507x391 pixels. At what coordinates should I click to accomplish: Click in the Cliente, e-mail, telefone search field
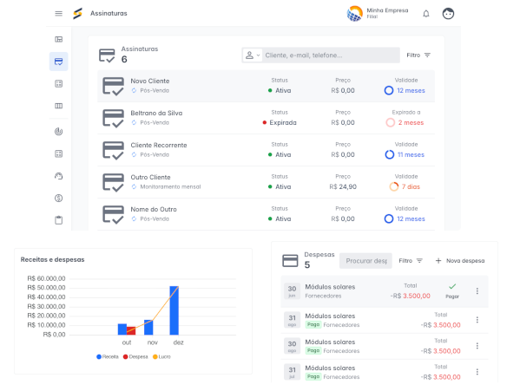pyautogui.click(x=331, y=55)
